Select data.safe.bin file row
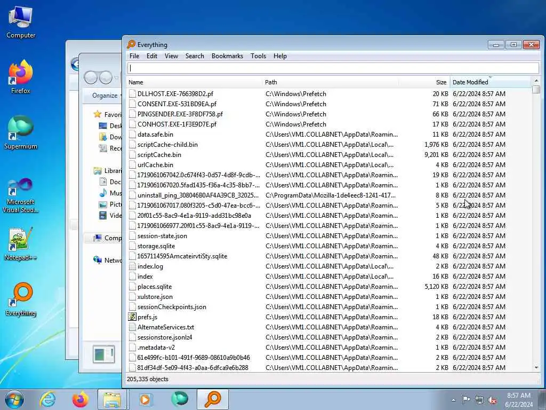 tap(317, 134)
